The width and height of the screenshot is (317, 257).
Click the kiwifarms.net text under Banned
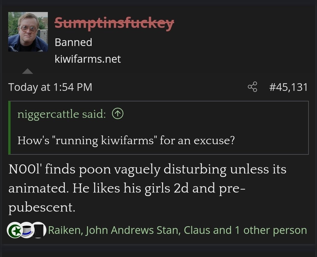point(88,59)
